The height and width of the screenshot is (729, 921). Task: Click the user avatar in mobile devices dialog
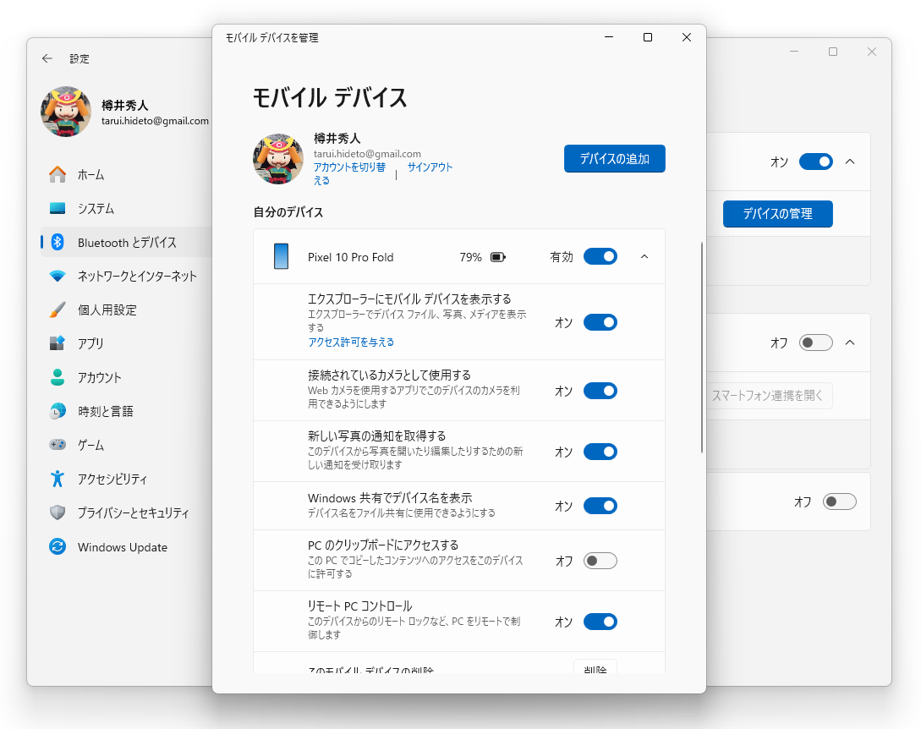(x=278, y=159)
